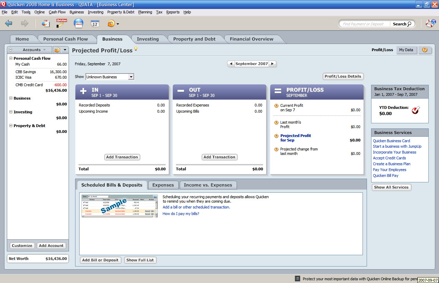The height and width of the screenshot is (283, 439).
Task: Click the lightbulb tip next to Projected Profit/Loss
Action: click(x=136, y=49)
